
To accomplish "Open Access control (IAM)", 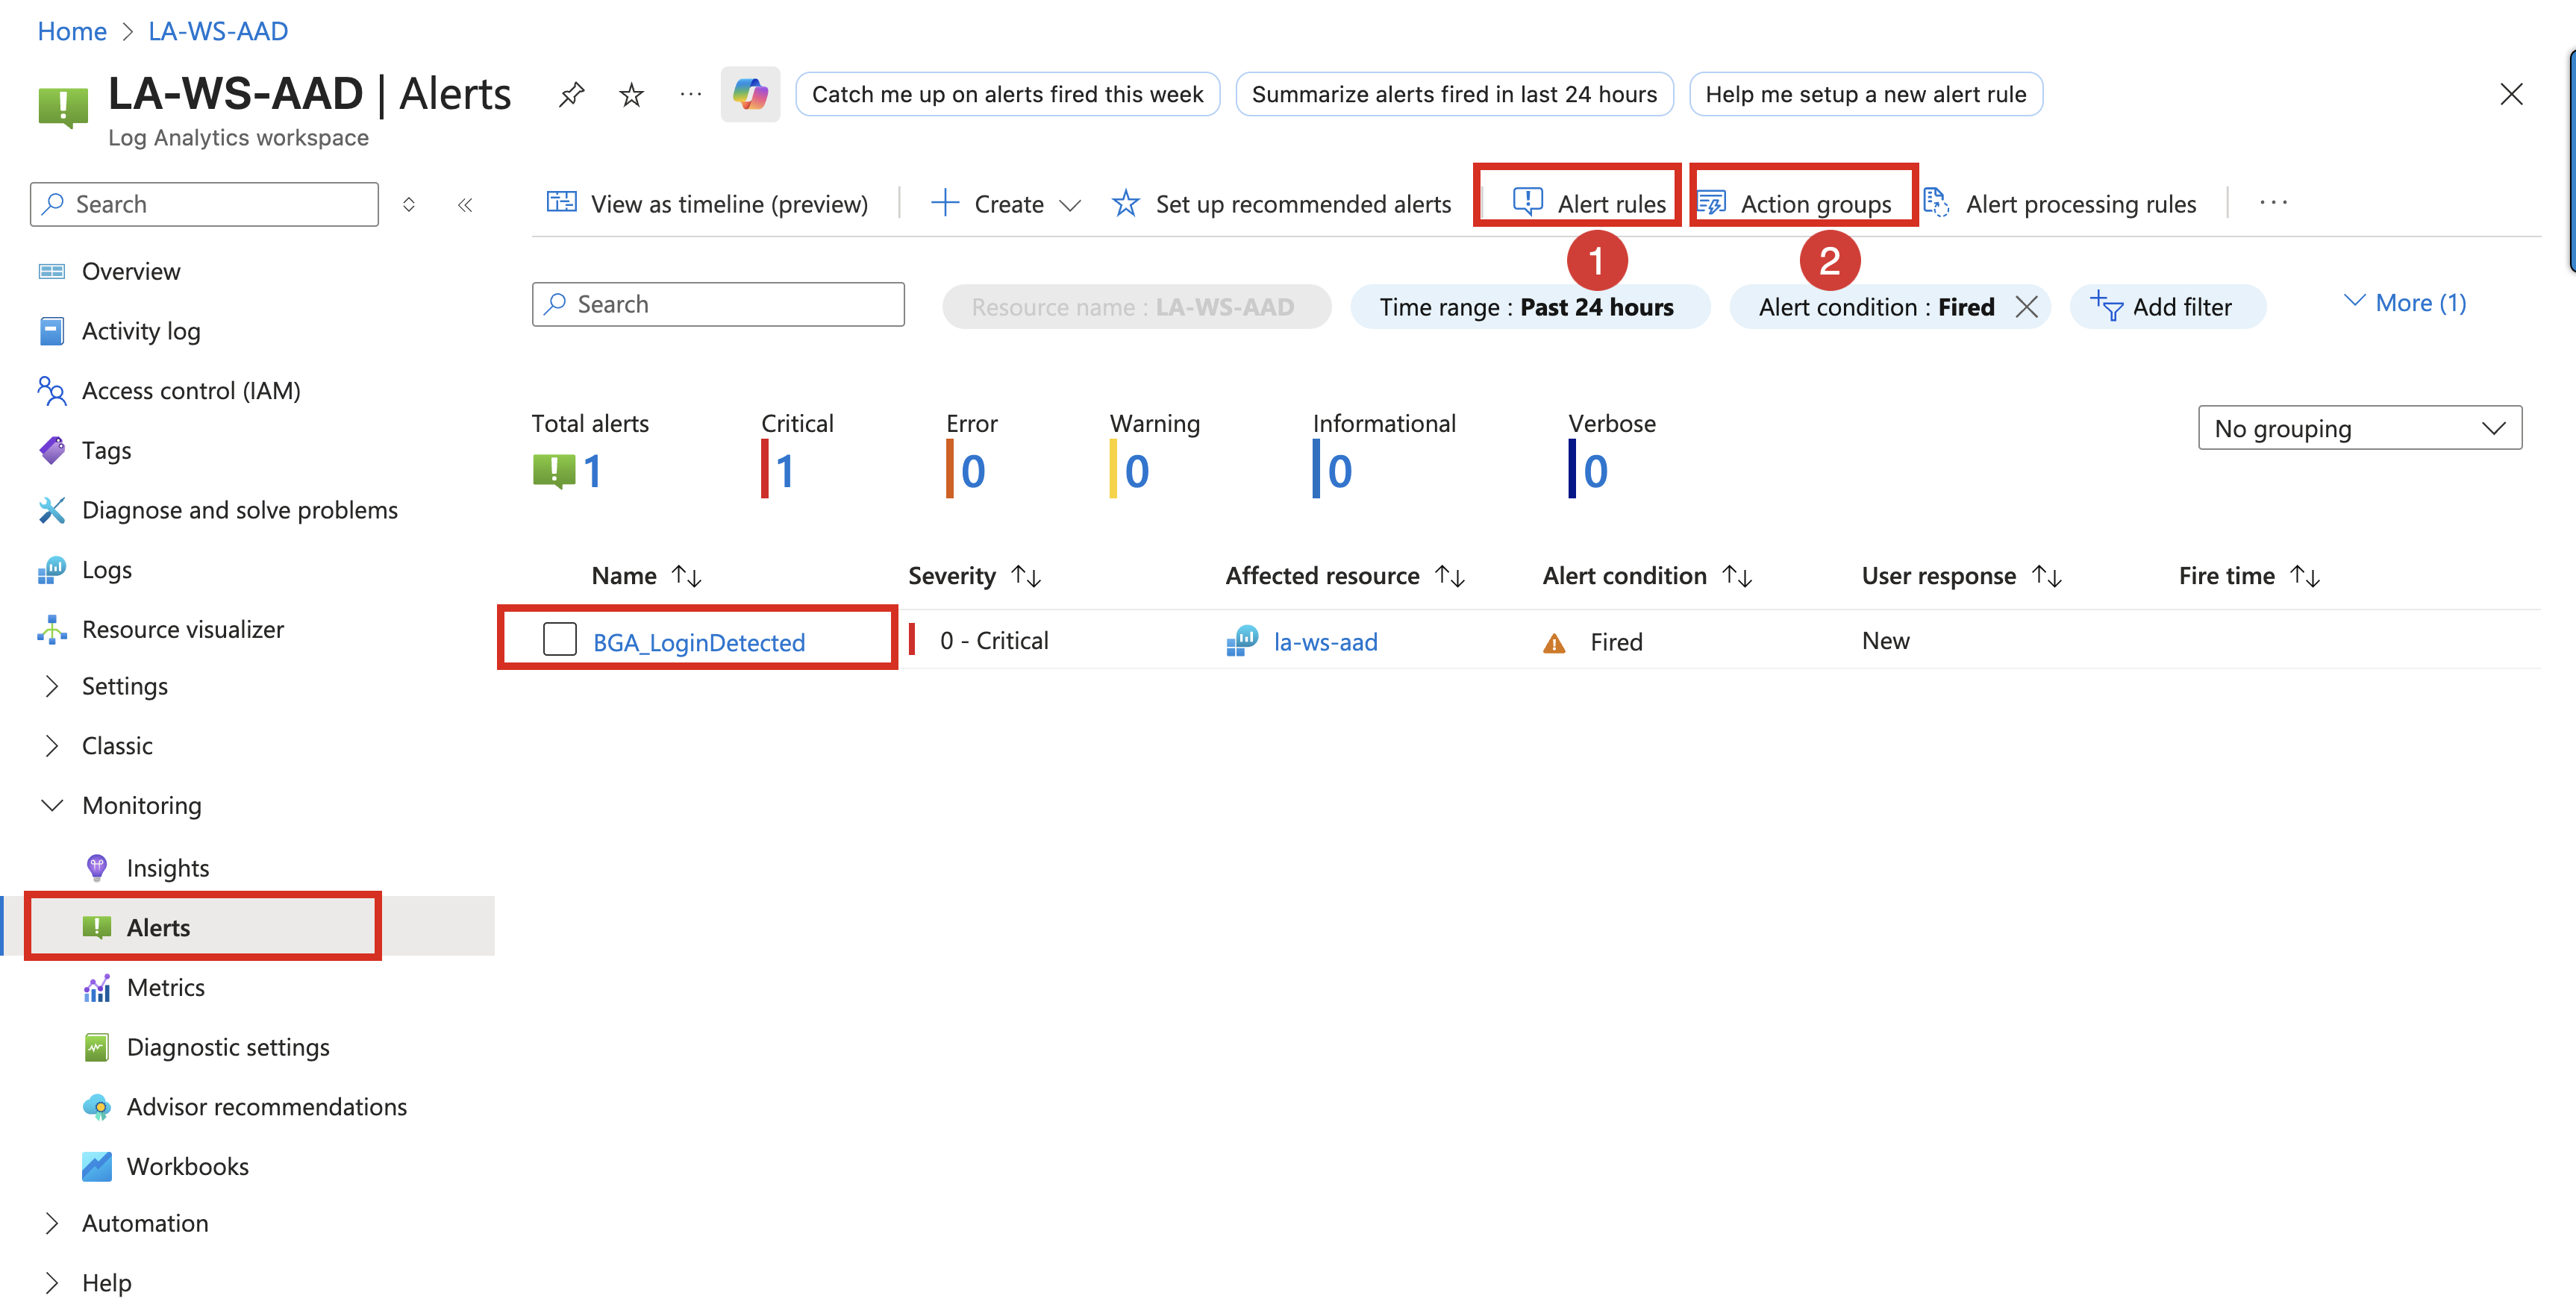I will [x=190, y=391].
